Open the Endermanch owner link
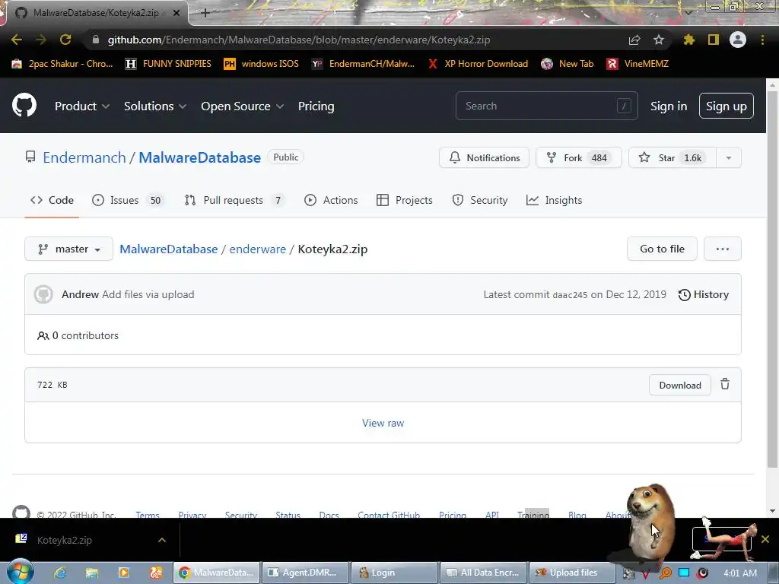Screen dimensions: 779x584 pyautogui.click(x=84, y=157)
